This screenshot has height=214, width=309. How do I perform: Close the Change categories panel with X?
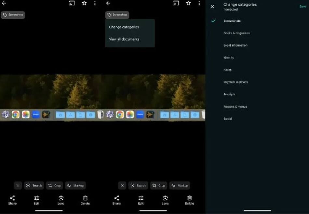pyautogui.click(x=212, y=7)
